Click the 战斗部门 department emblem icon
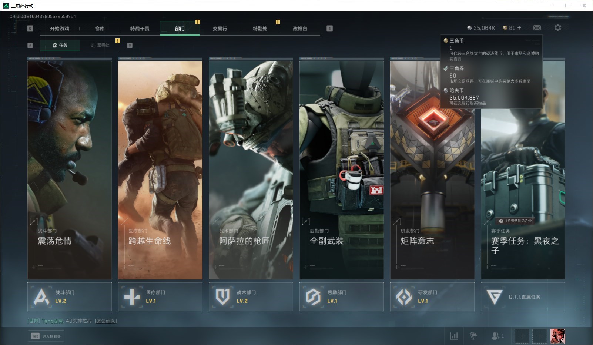Image resolution: width=593 pixels, height=345 pixels. coord(41,297)
